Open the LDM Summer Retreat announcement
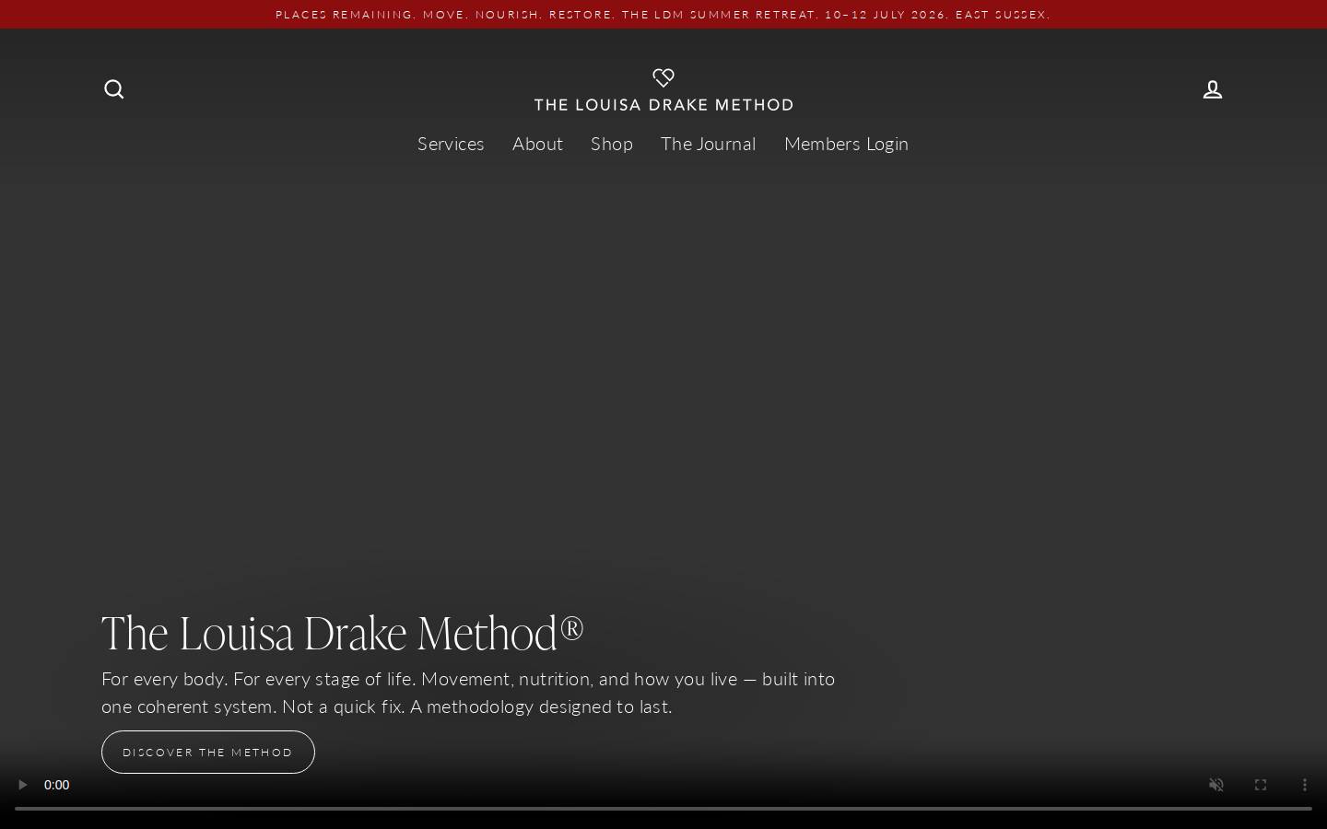 (x=663, y=15)
